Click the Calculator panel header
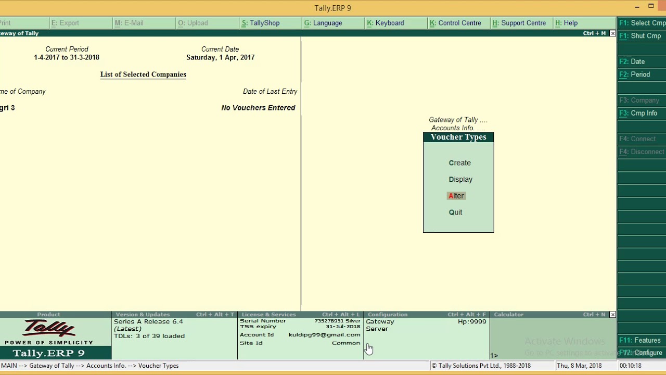The width and height of the screenshot is (666, 375). 549,315
